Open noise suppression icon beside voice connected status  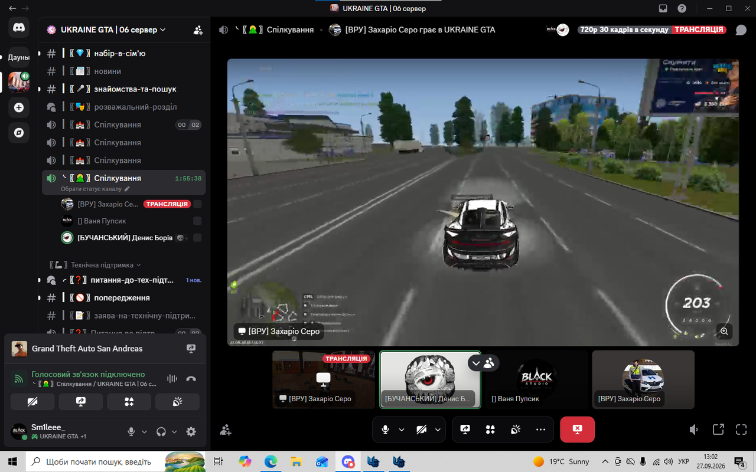coord(172,379)
